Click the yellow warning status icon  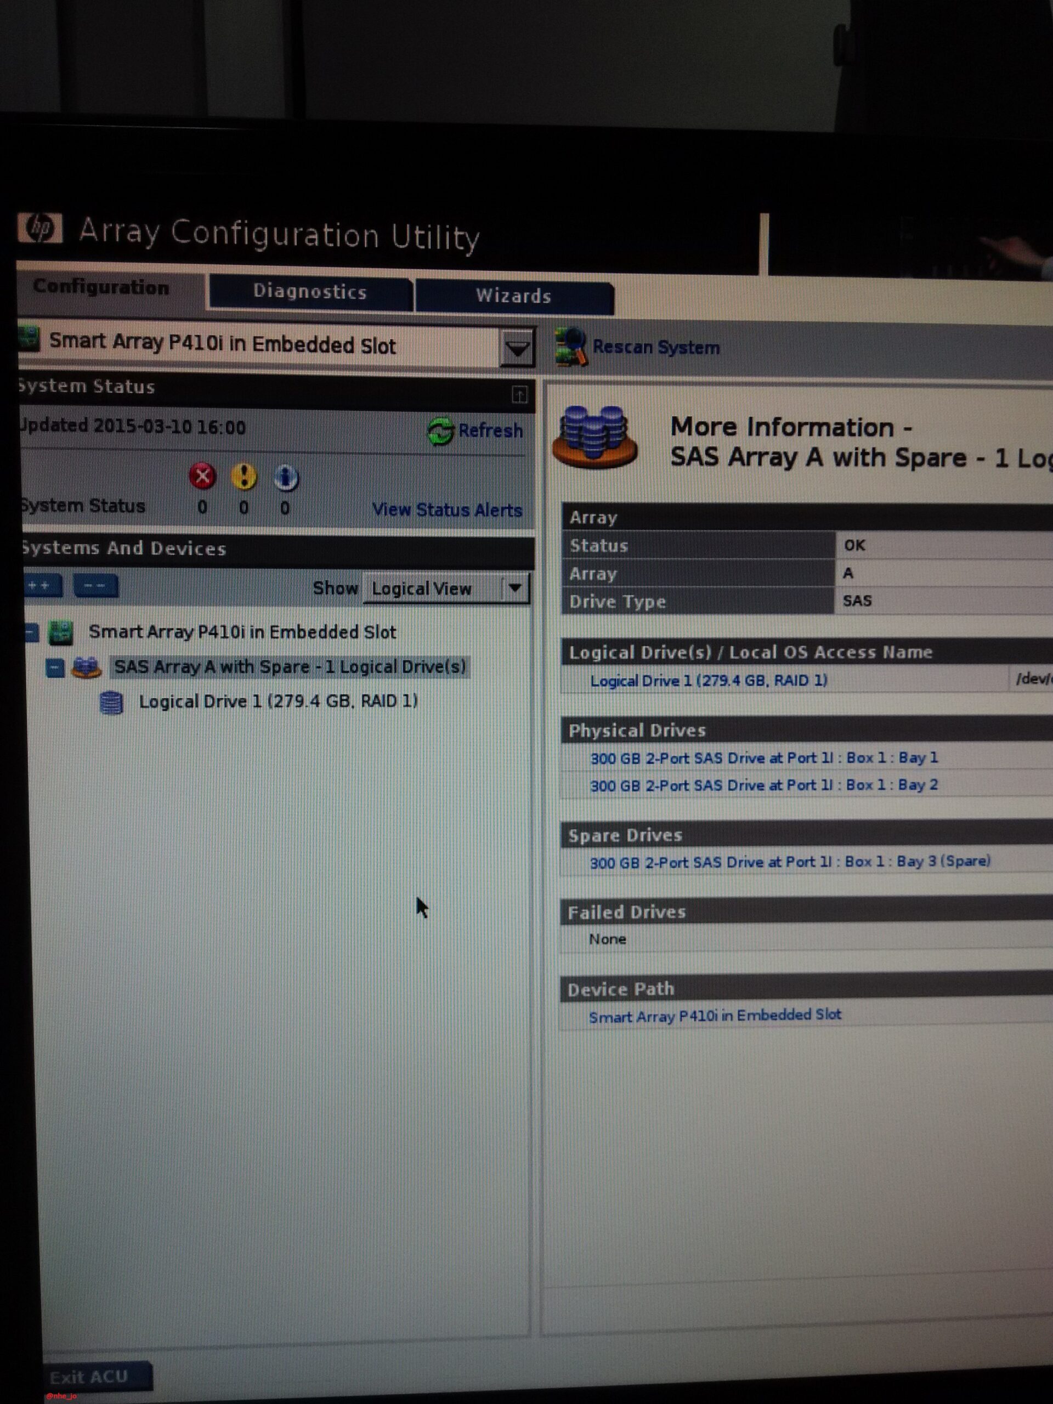244,476
